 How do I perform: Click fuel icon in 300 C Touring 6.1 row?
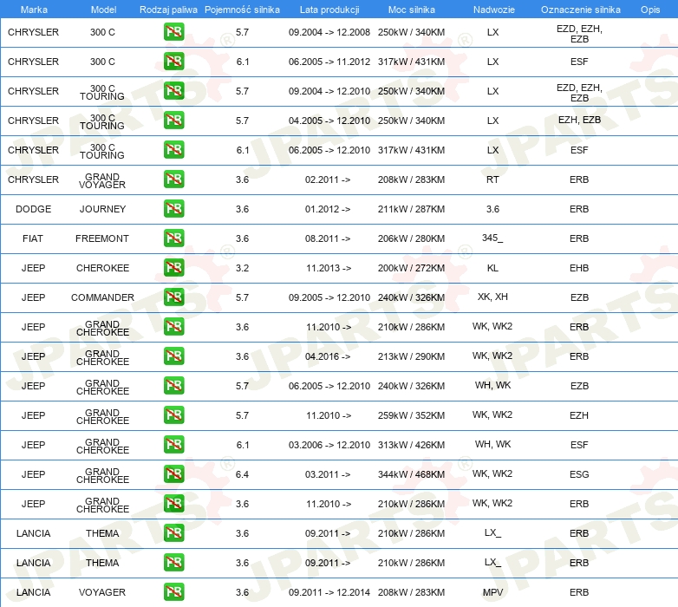point(173,150)
